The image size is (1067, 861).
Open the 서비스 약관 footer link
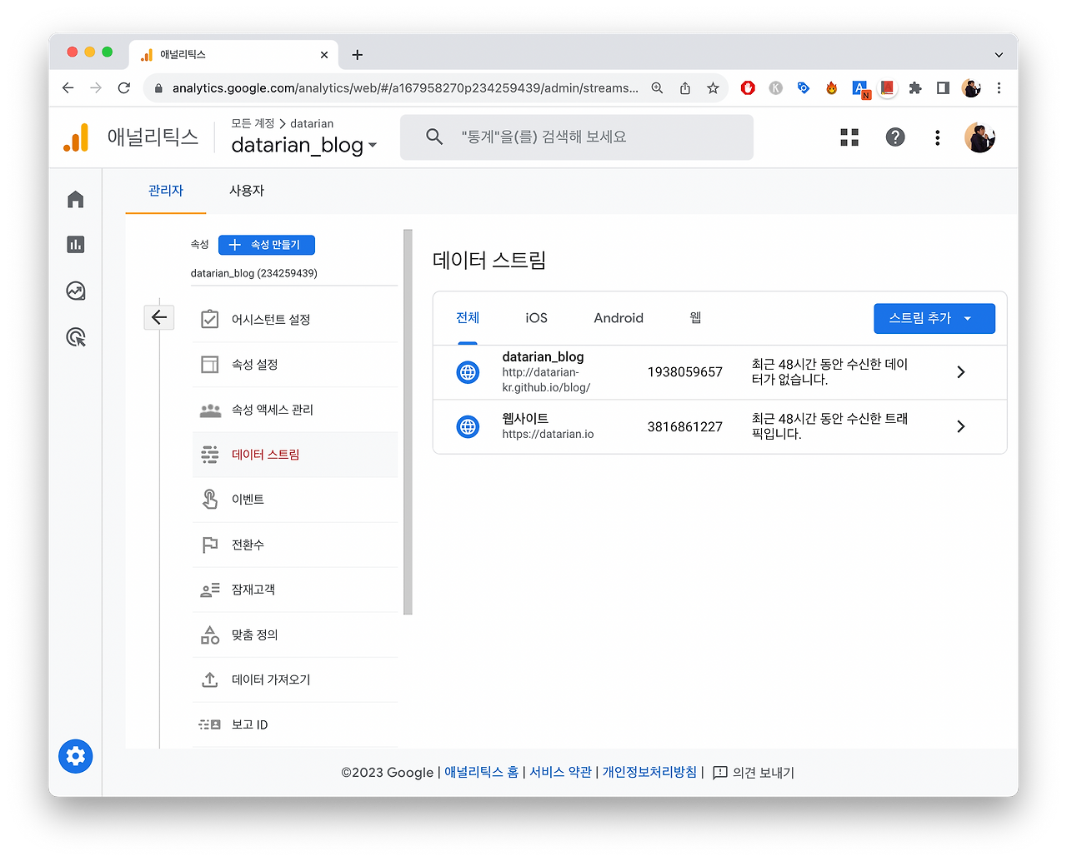tap(560, 773)
